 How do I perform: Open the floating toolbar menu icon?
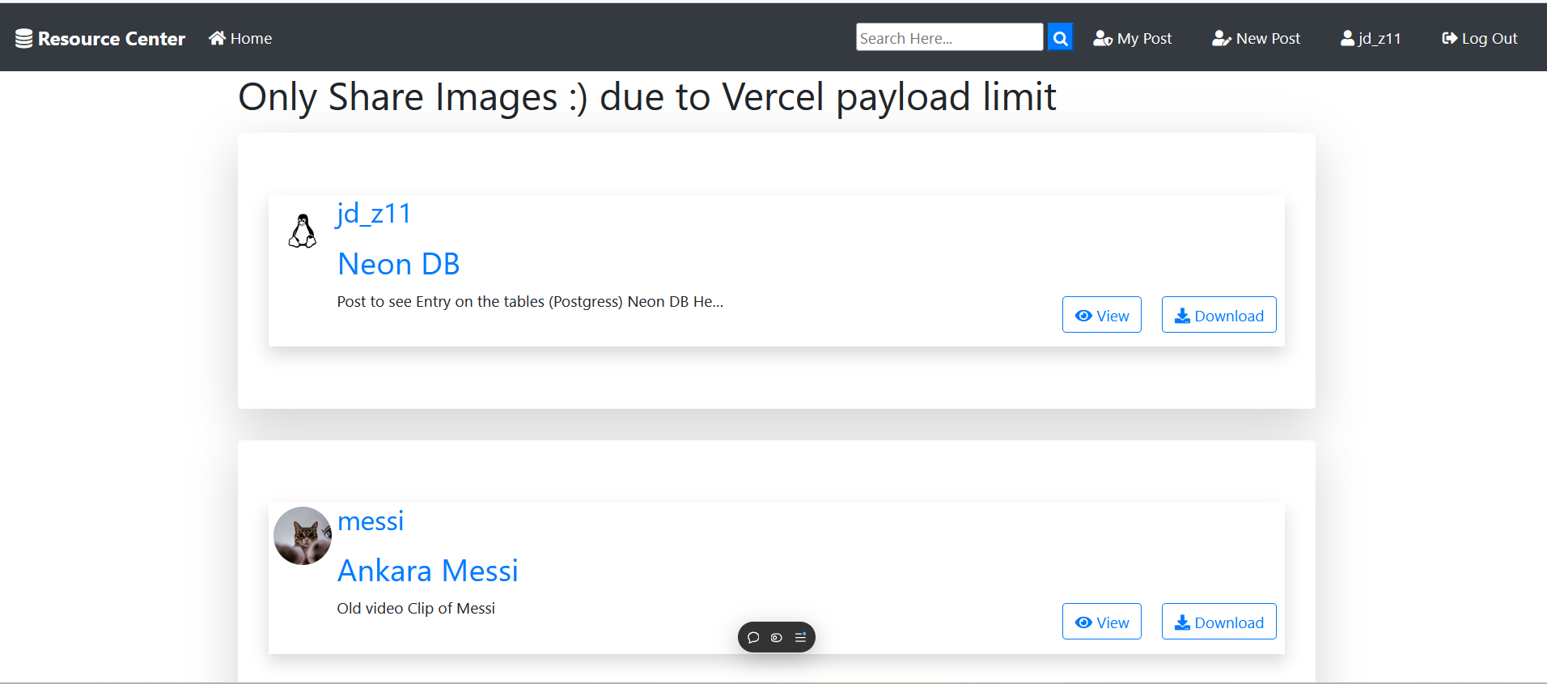800,638
